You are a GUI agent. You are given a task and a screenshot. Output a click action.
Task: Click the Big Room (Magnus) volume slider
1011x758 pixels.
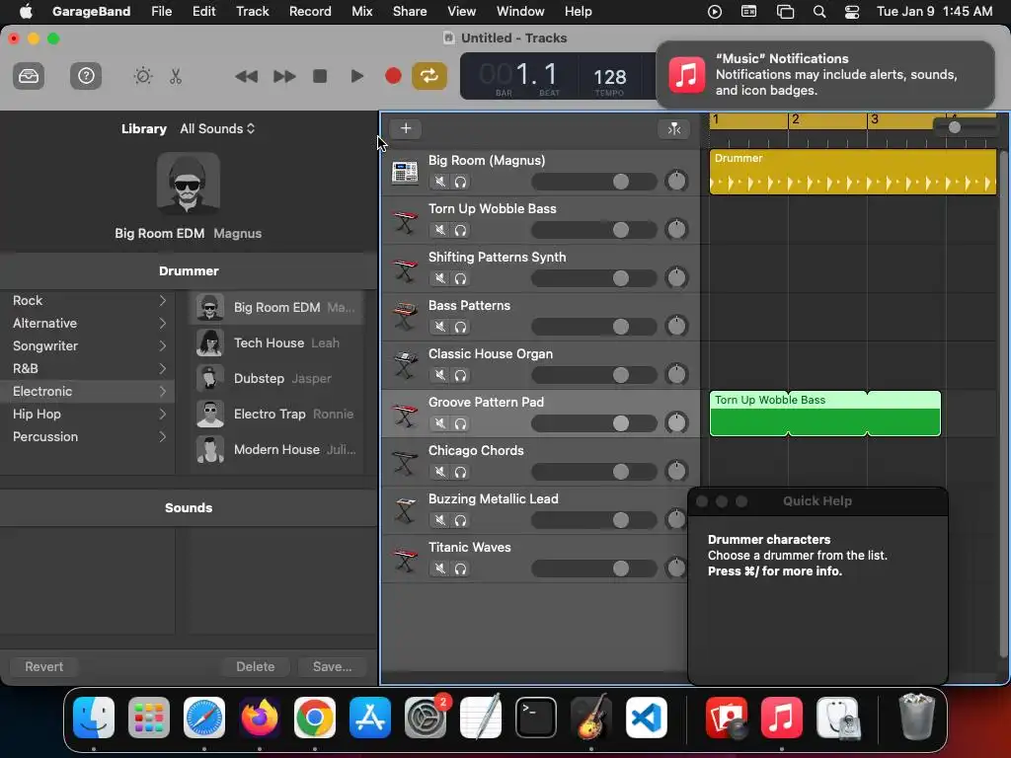(x=593, y=182)
